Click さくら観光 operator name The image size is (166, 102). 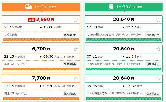click(x=11, y=35)
